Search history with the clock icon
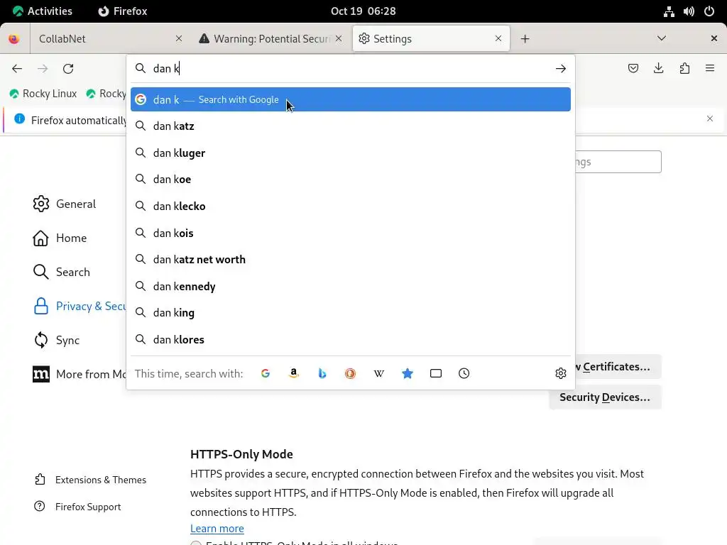Screen dimensions: 727x545 pos(464,373)
